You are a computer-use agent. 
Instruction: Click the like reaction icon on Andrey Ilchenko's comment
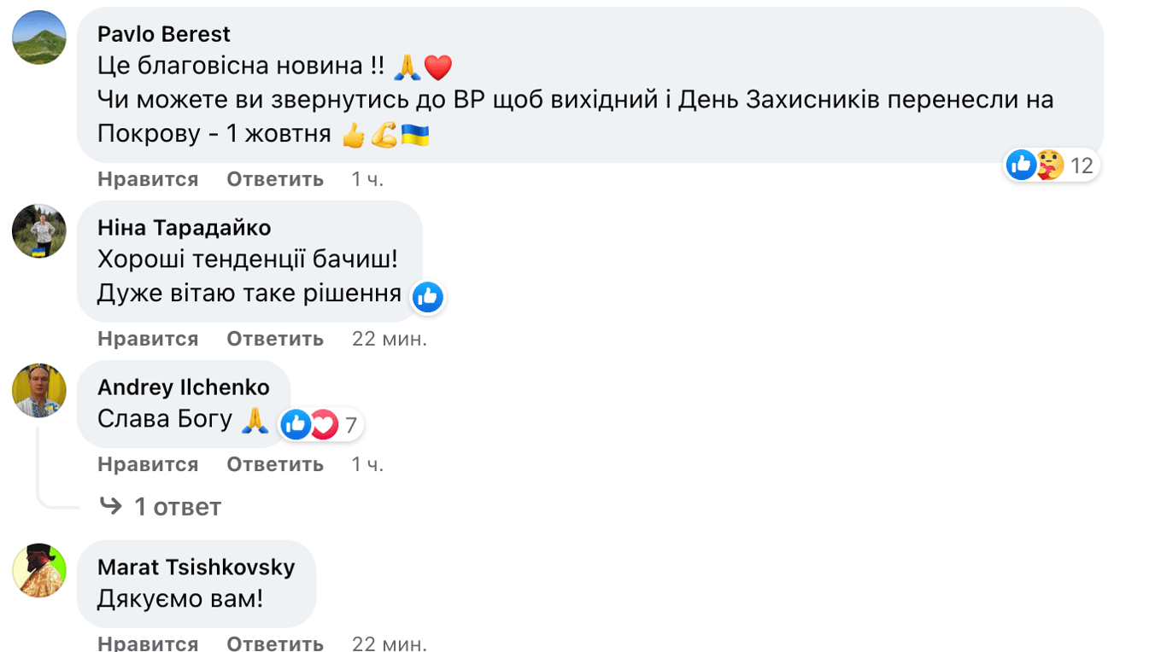click(x=296, y=424)
